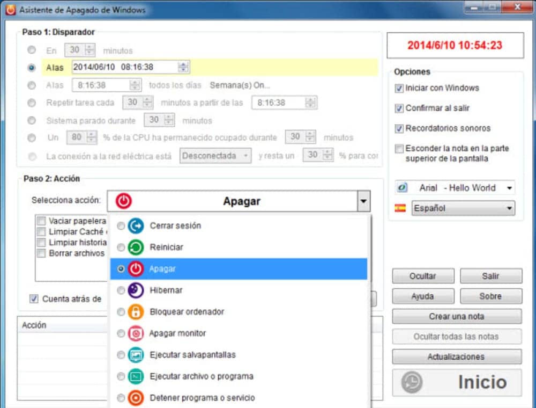The height and width of the screenshot is (408, 536).
Task: Click the Salir button
Action: (491, 276)
